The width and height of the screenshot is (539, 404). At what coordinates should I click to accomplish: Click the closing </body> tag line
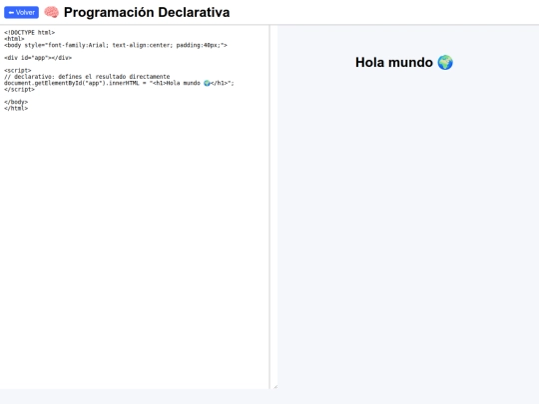(16, 102)
